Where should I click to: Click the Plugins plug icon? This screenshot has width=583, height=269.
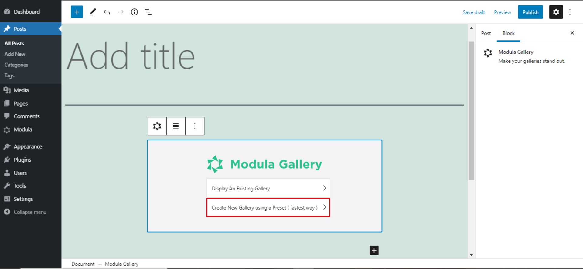7,160
